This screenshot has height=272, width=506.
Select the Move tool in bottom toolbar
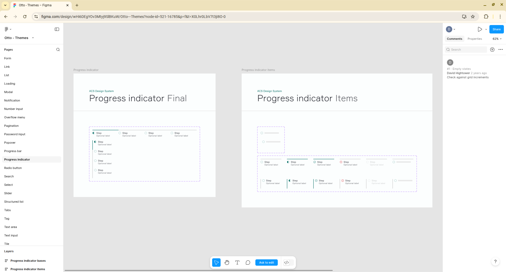pos(216,263)
